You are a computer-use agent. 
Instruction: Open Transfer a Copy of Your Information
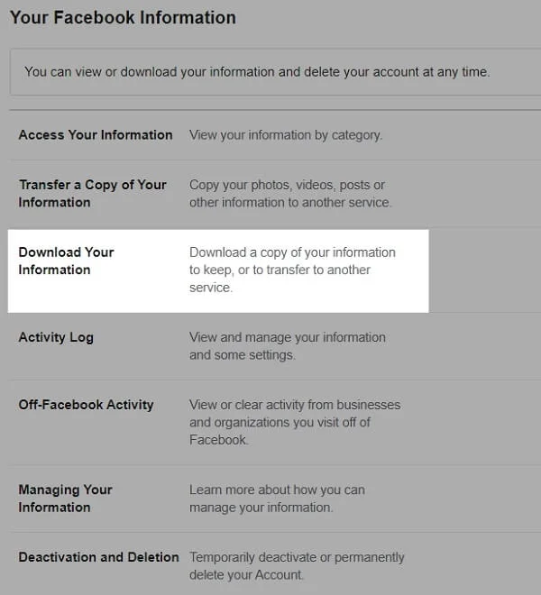point(92,193)
